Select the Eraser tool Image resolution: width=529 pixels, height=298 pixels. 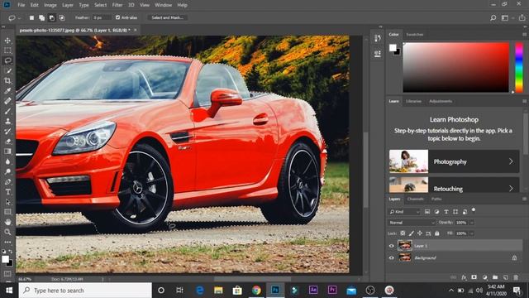click(7, 142)
